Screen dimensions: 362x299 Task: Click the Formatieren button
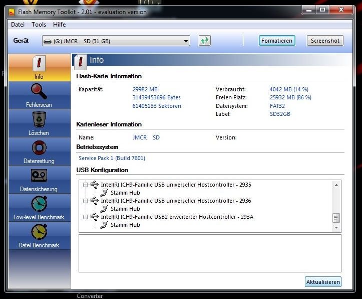tap(277, 41)
